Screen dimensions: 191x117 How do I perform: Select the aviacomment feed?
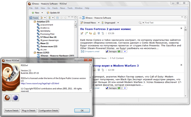point(46,25)
